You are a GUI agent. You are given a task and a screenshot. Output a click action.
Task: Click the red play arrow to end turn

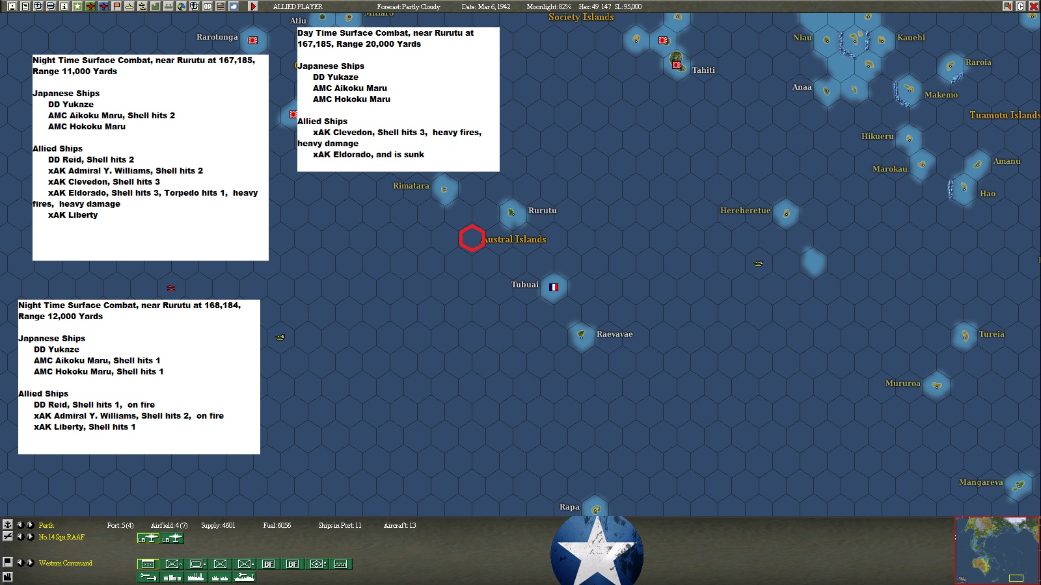(x=253, y=6)
